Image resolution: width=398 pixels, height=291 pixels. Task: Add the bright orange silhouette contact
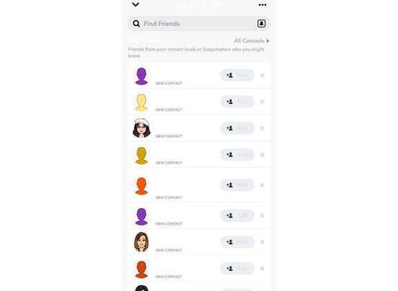(x=237, y=185)
